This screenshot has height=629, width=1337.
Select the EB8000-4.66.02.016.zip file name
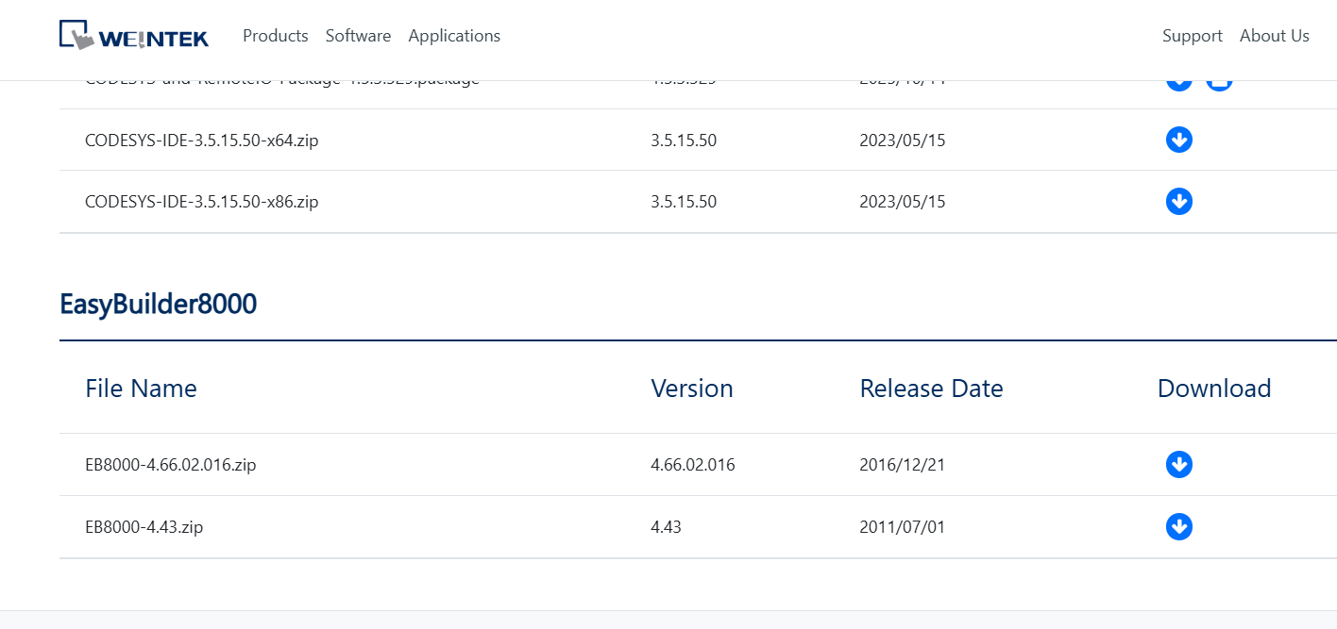point(170,465)
